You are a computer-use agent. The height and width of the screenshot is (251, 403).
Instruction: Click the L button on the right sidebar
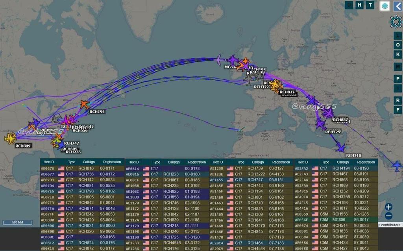click(x=398, y=35)
